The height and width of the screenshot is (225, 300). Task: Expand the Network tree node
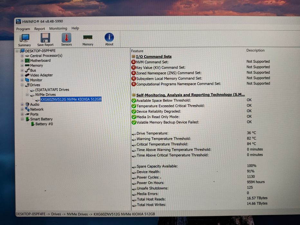coord(22,109)
